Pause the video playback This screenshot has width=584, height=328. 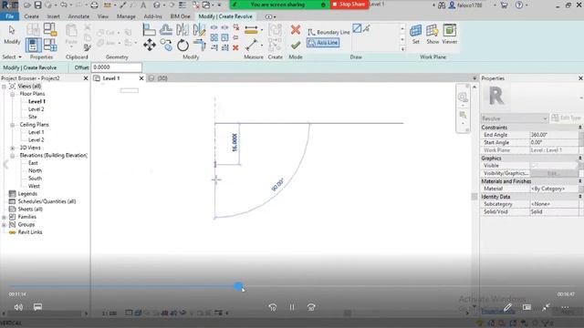pos(292,307)
